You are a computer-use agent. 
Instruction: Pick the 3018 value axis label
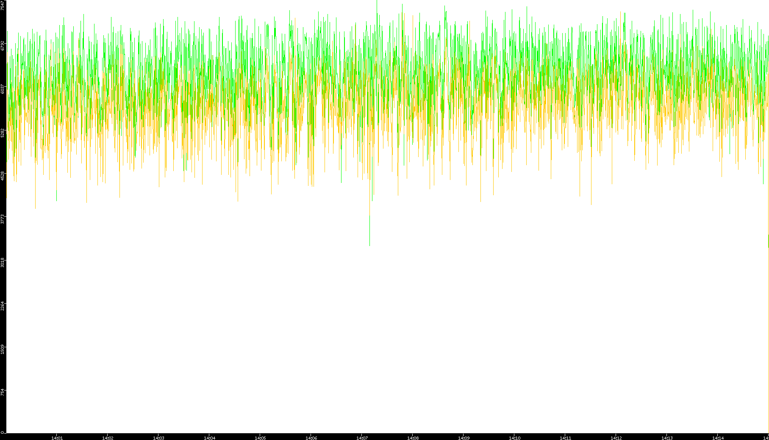[x=3, y=263]
